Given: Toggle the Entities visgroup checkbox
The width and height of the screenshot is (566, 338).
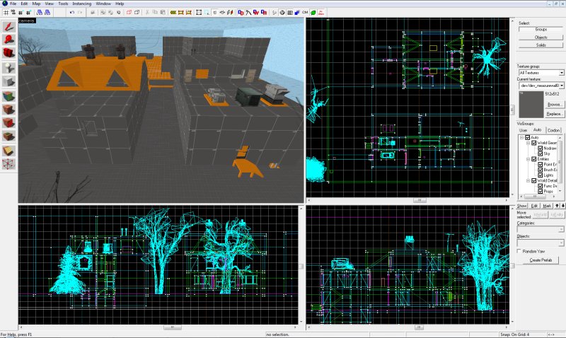Looking at the screenshot, I should (x=533, y=159).
